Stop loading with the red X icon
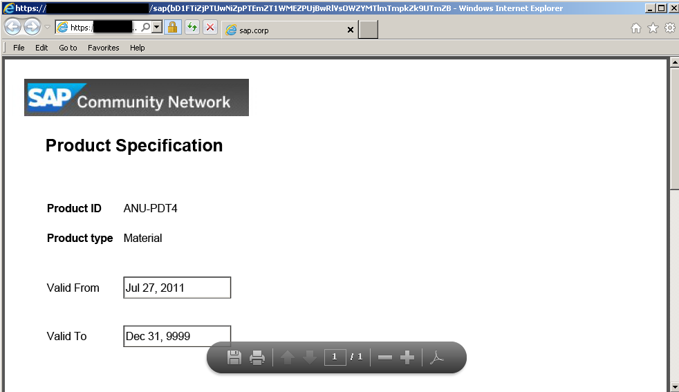Image resolution: width=679 pixels, height=392 pixels. pyautogui.click(x=210, y=27)
